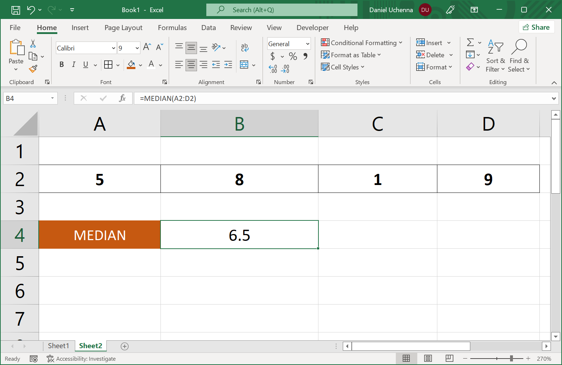562x365 pixels.
Task: Open the File tab
Action: [x=15, y=28]
